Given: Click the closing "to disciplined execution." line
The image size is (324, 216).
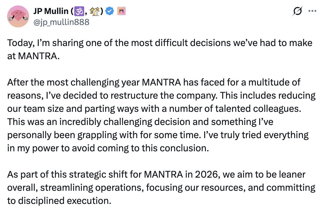Looking at the screenshot, I should coord(59,200).
